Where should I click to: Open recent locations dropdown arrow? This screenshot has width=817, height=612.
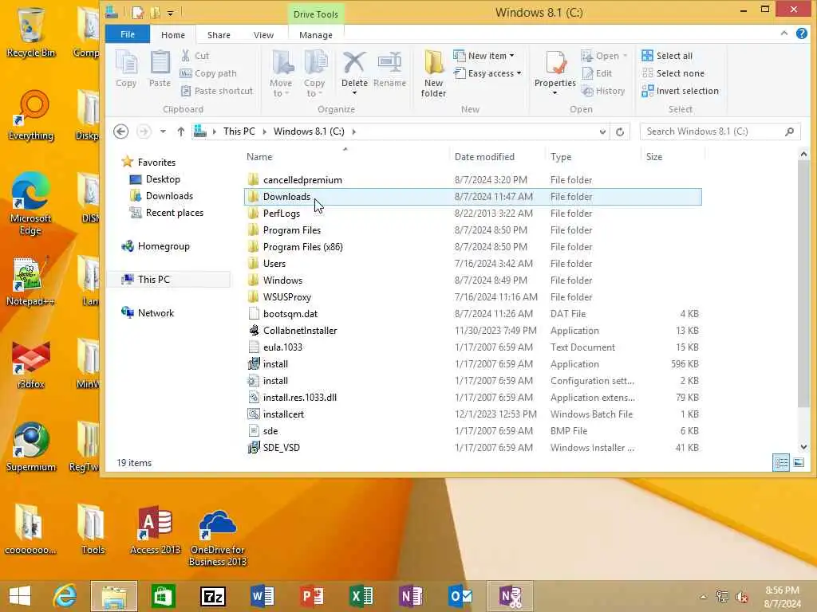point(163,131)
